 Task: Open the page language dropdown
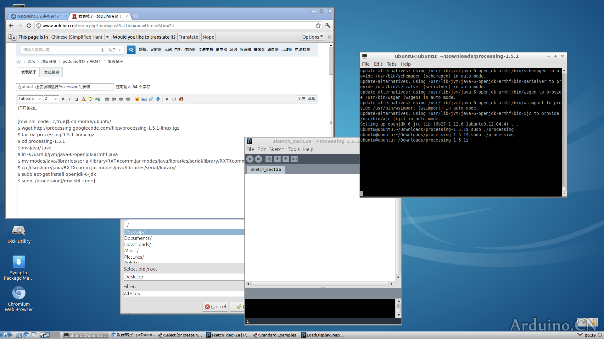tap(80, 37)
